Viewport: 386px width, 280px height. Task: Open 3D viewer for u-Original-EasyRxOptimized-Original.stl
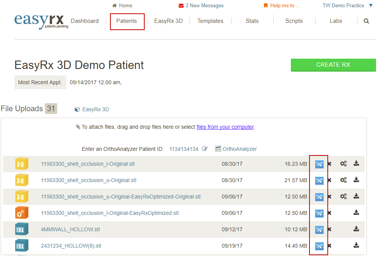click(x=319, y=197)
